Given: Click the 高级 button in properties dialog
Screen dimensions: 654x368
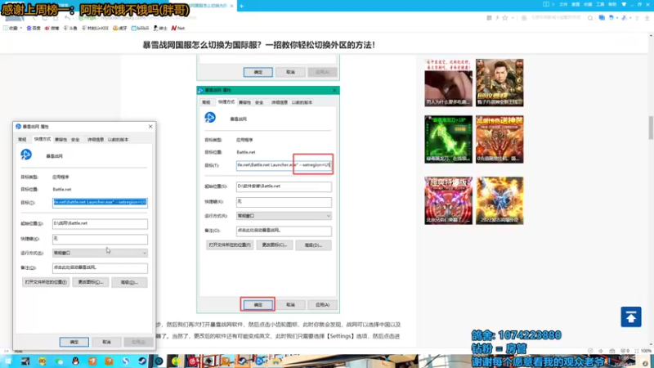Looking at the screenshot, I should [x=129, y=282].
